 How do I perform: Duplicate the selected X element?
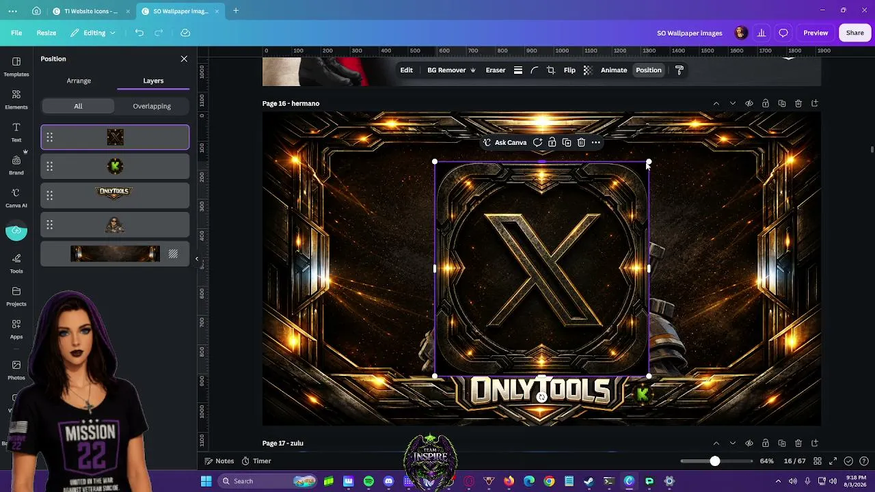click(x=567, y=143)
